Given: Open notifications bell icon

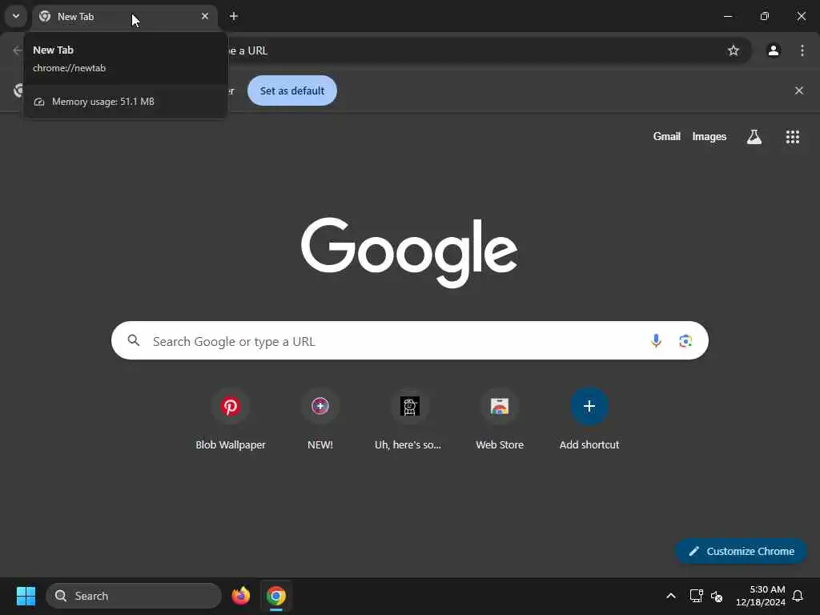Looking at the screenshot, I should (798, 596).
